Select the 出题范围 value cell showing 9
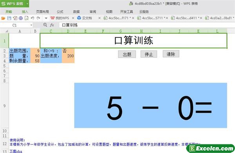This screenshot has height=153, width=235. [x=35, y=51]
